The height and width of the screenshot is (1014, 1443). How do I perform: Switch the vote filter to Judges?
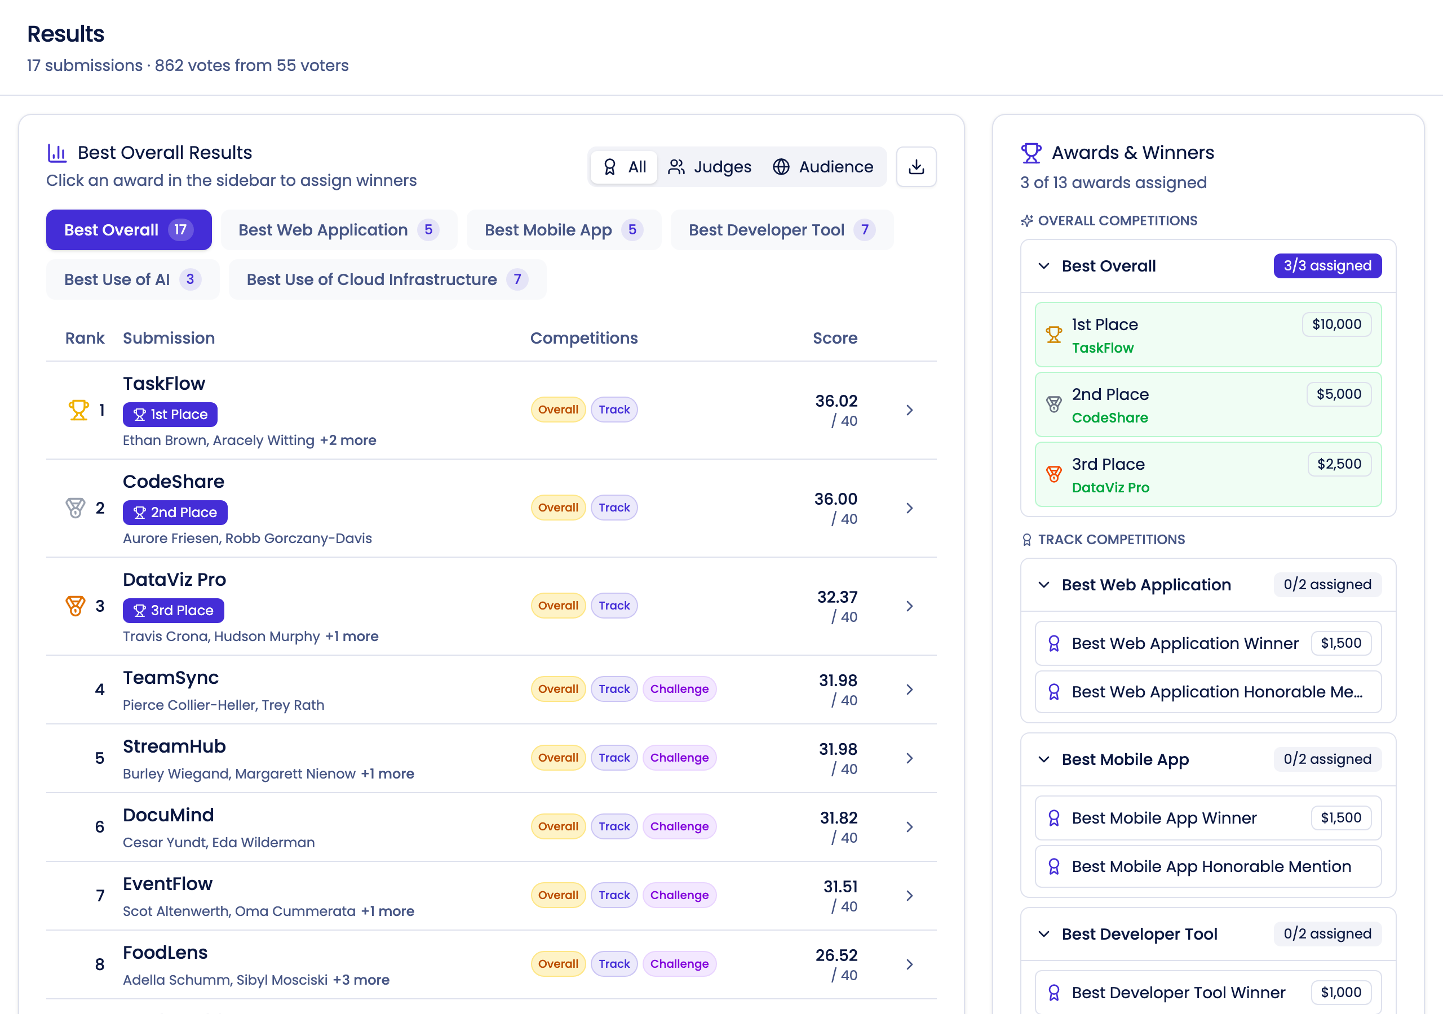click(710, 167)
